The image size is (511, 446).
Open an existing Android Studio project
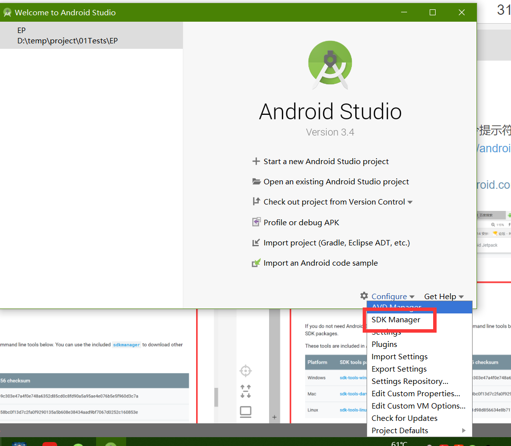(x=336, y=181)
